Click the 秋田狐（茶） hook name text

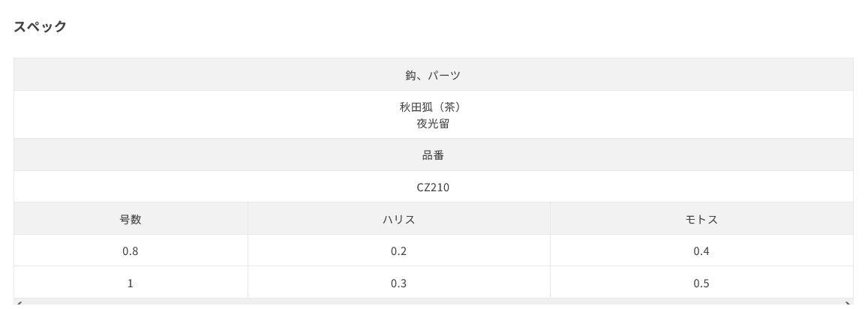(433, 106)
